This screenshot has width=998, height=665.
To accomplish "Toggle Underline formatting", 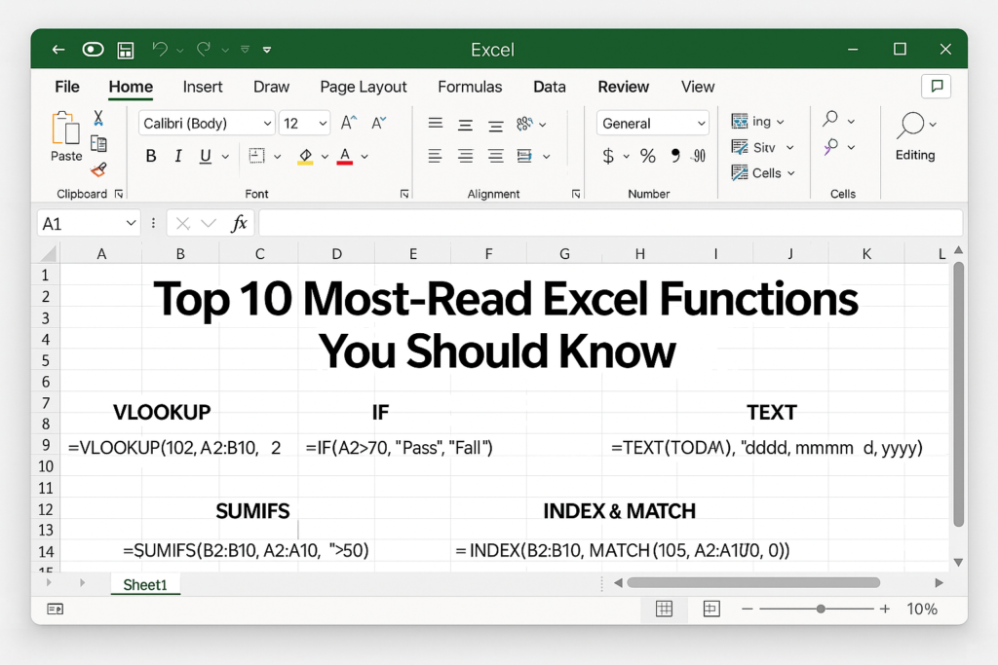I will [205, 156].
